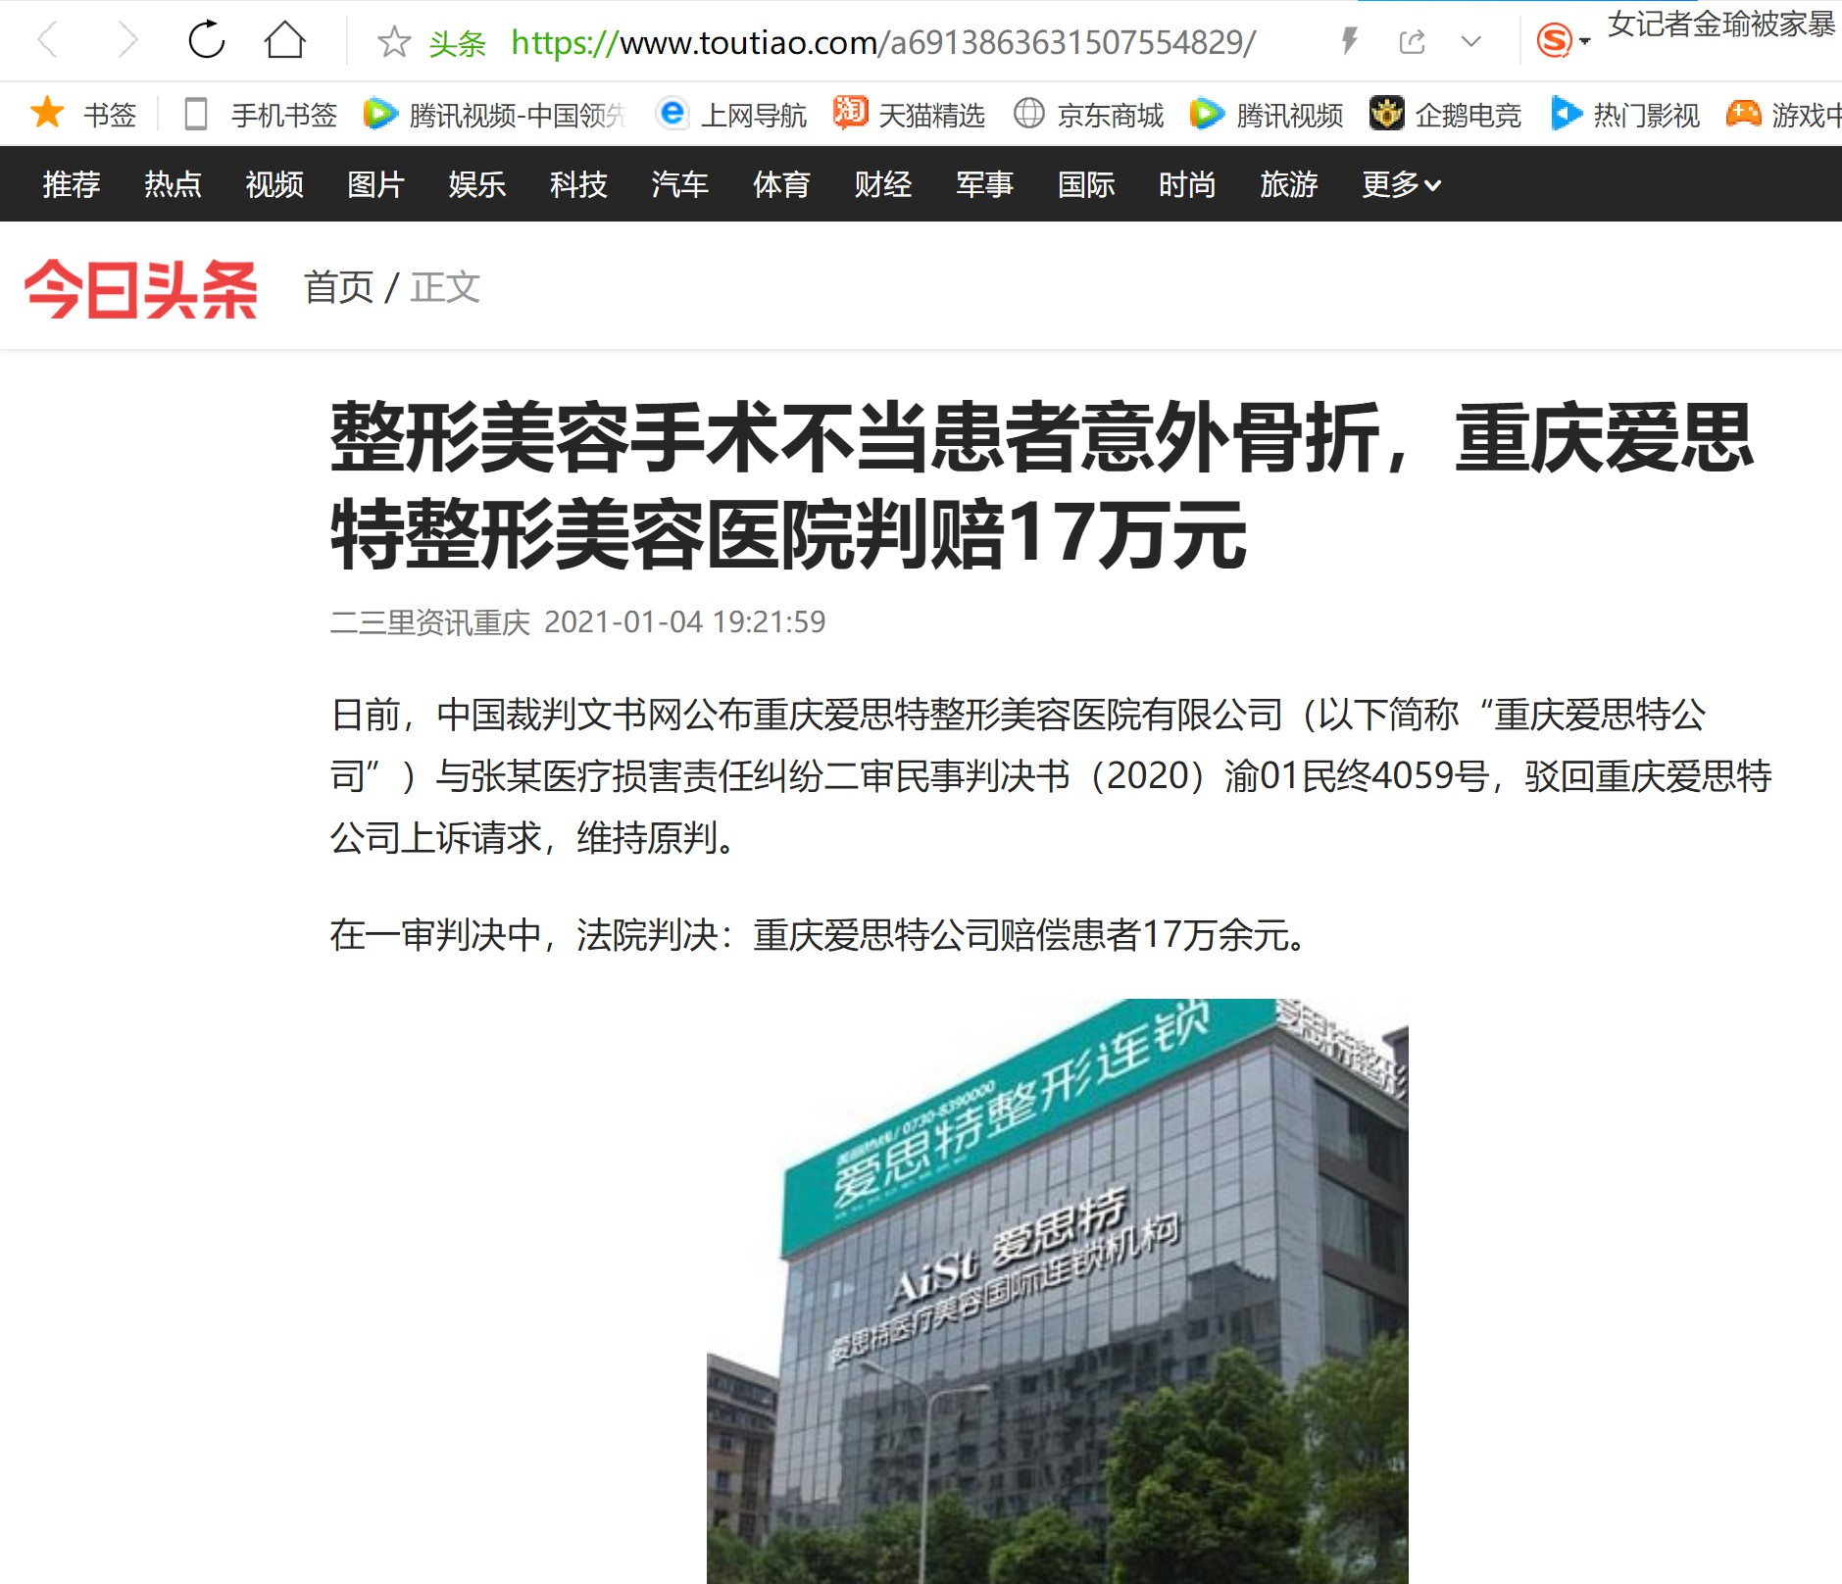1842x1584 pixels.
Task: Open the 手机书签 phone icon
Action: click(x=196, y=114)
